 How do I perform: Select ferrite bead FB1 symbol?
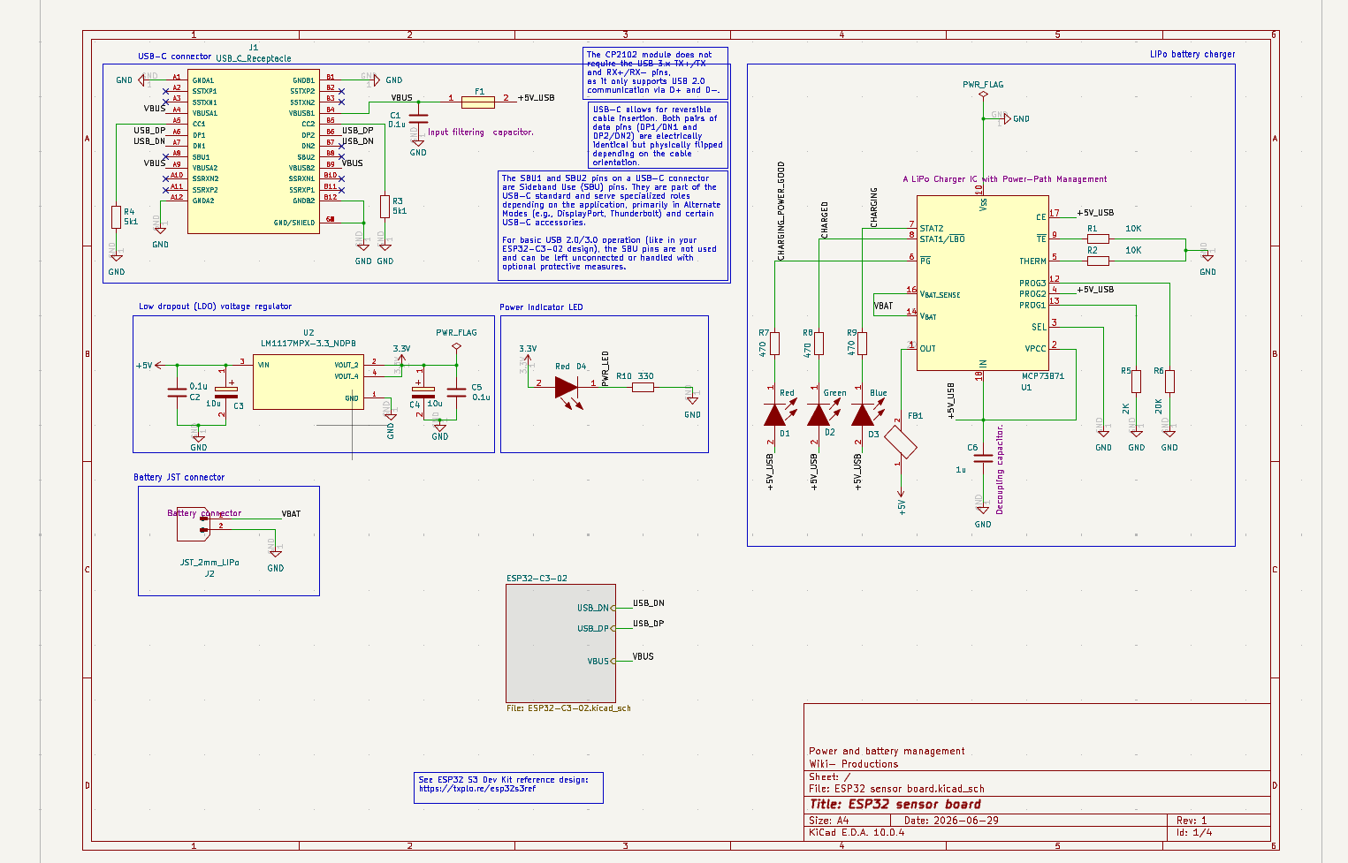tap(901, 442)
